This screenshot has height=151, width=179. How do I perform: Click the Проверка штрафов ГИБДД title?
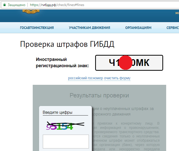[x=67, y=44]
